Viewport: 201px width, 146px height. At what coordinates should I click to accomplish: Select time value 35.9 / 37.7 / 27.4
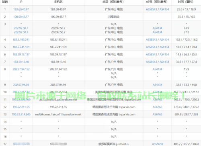click(x=186, y=62)
